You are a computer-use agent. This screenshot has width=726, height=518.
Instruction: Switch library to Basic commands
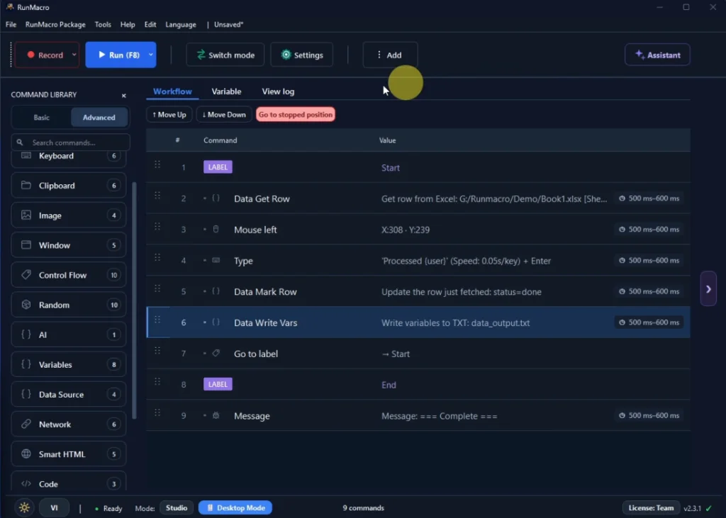coord(42,118)
